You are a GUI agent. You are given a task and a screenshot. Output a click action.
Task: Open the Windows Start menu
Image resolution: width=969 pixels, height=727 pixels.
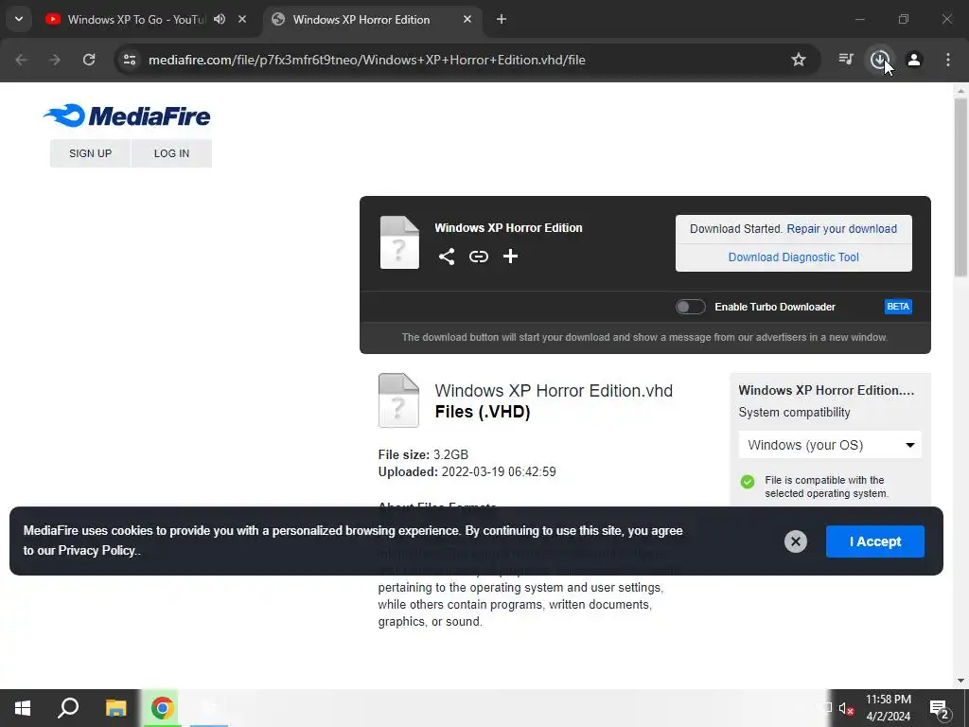(x=23, y=708)
